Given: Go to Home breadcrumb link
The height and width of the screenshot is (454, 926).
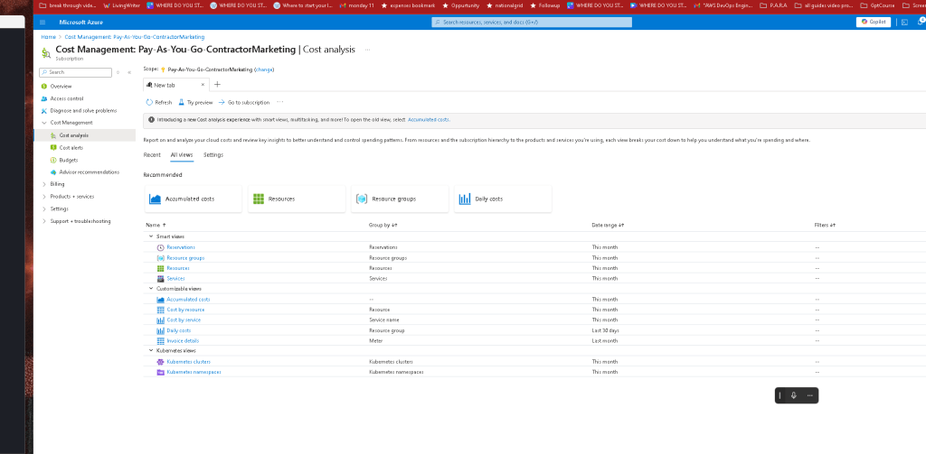Looking at the screenshot, I should 49,37.
